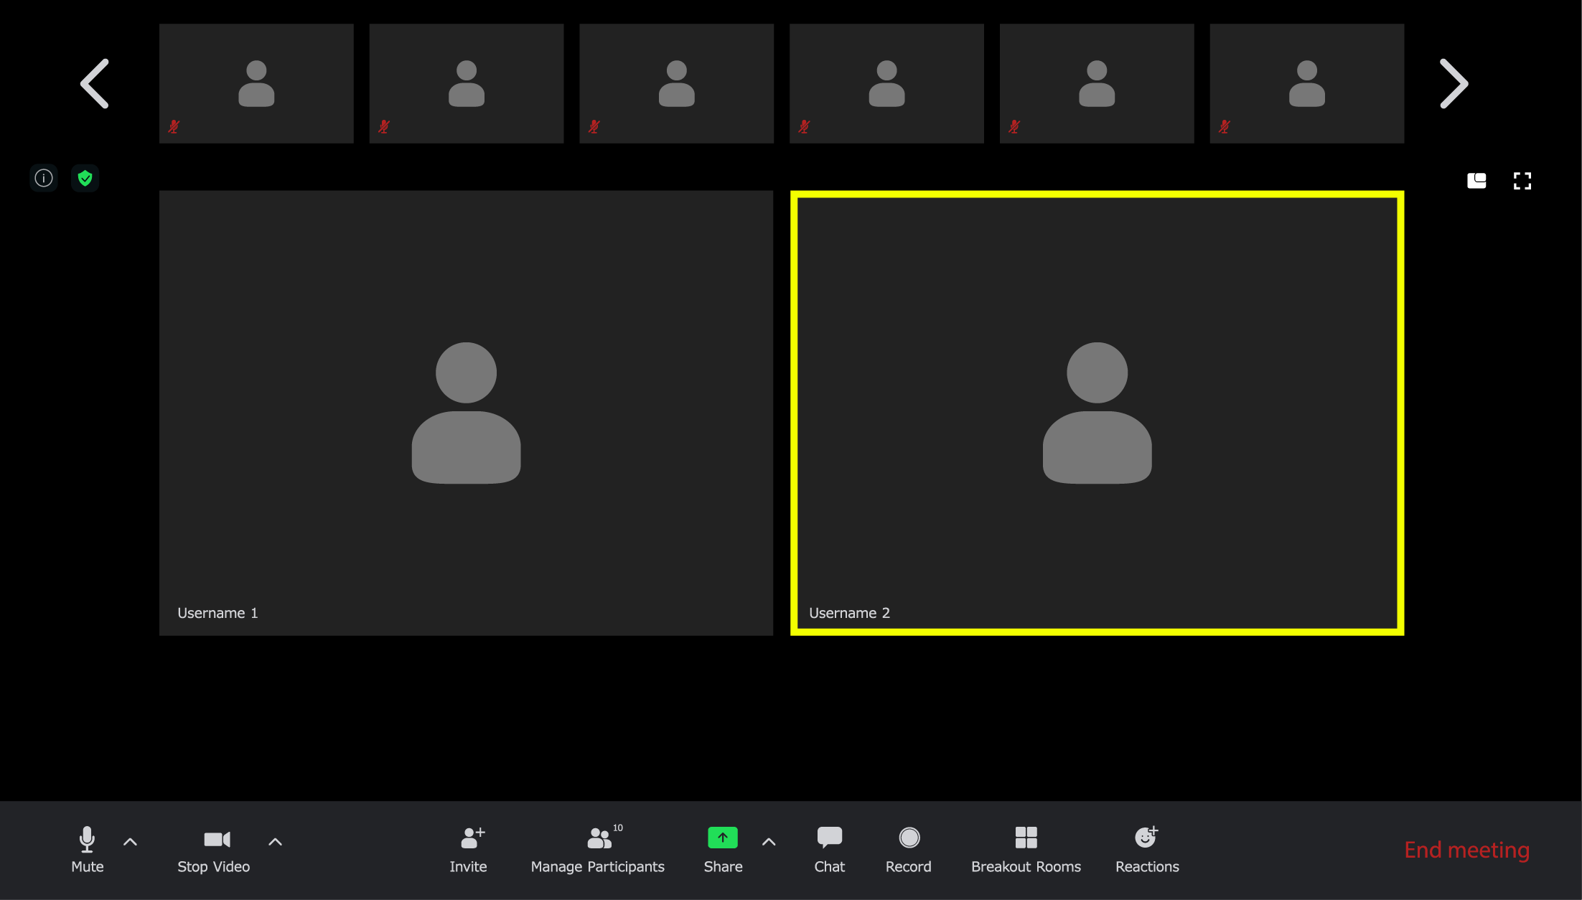Click the green security shield icon
1582x900 pixels.
(85, 178)
